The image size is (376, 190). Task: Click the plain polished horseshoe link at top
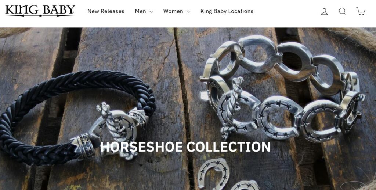point(260,54)
